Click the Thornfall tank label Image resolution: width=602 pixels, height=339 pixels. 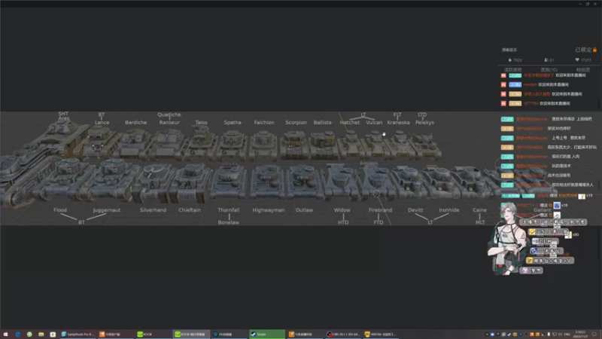[229, 210]
